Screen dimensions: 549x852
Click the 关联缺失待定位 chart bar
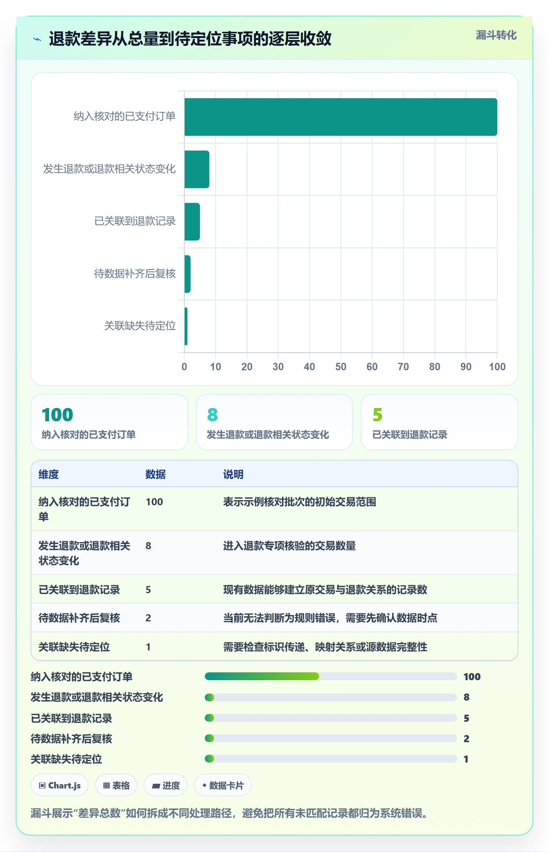186,326
